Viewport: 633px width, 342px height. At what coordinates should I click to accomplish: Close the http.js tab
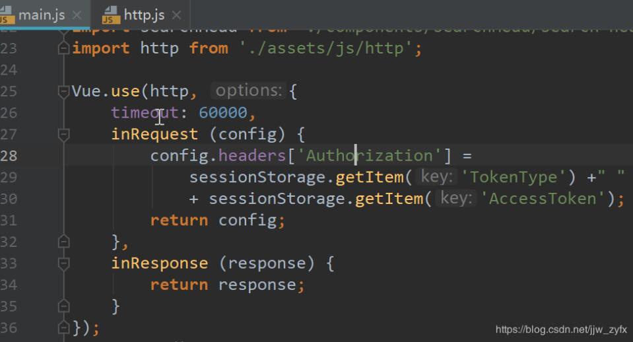tap(176, 15)
